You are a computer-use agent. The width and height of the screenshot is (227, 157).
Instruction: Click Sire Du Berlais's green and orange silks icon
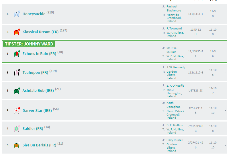(x=17, y=145)
